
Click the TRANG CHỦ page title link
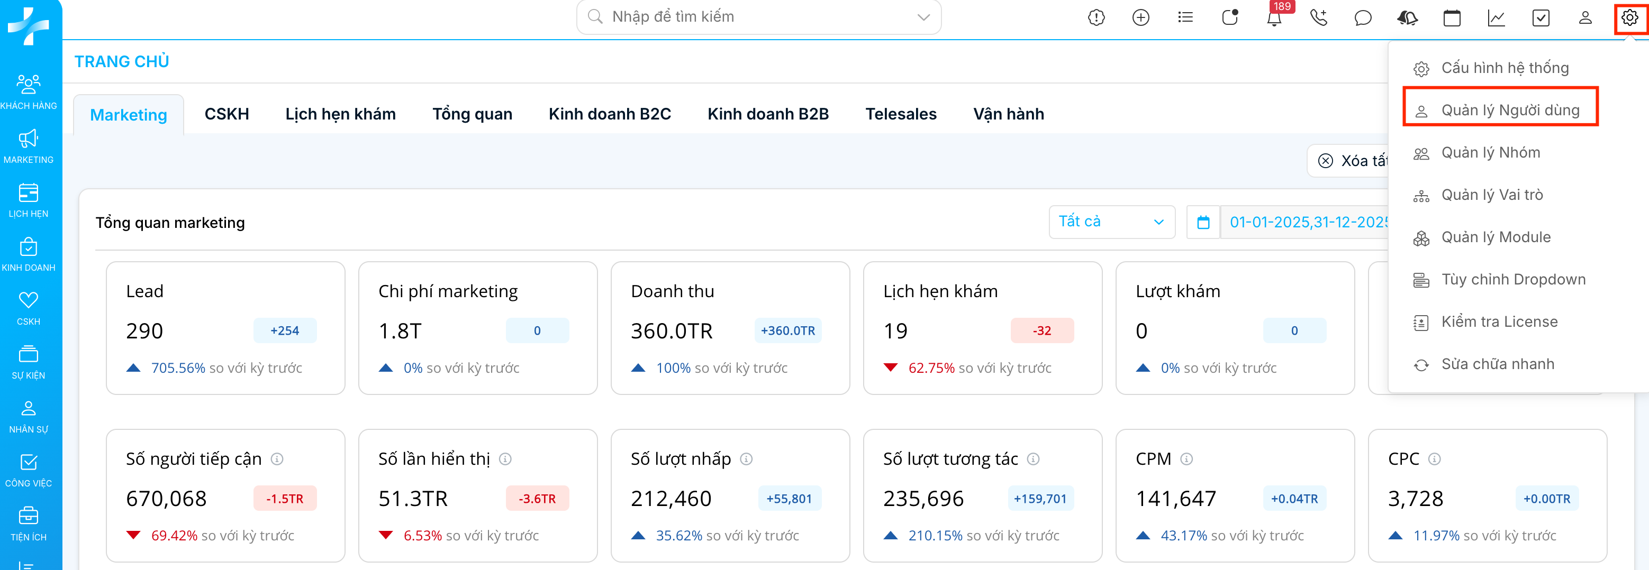click(122, 61)
